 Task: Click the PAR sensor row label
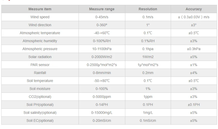pos(40,65)
